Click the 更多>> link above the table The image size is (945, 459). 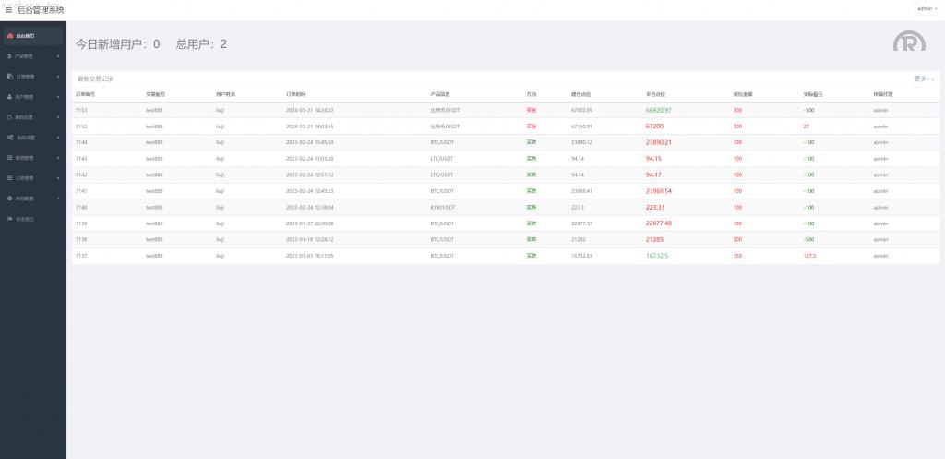coord(924,79)
